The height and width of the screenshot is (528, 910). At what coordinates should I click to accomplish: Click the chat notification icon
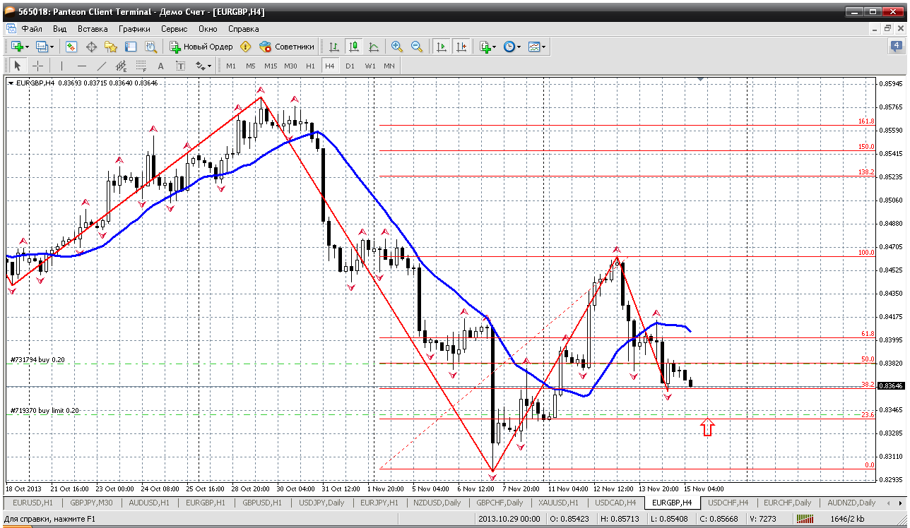click(896, 47)
